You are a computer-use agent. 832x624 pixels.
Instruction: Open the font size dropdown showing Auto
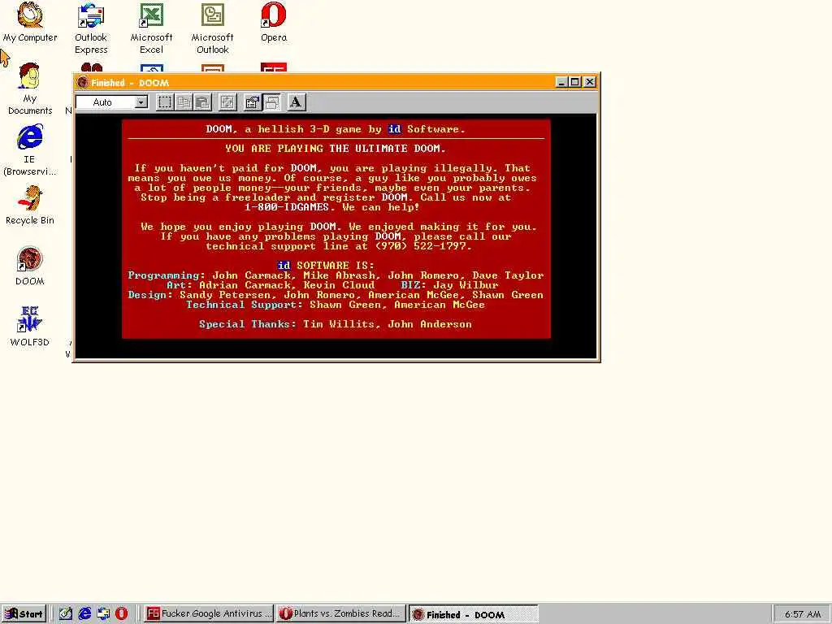(x=112, y=102)
